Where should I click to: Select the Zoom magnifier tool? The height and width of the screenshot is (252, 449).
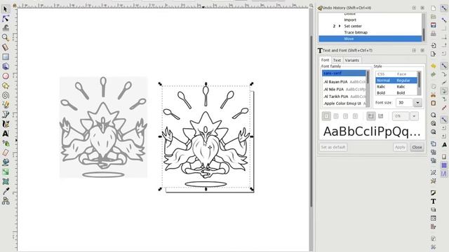pyautogui.click(x=6, y=37)
